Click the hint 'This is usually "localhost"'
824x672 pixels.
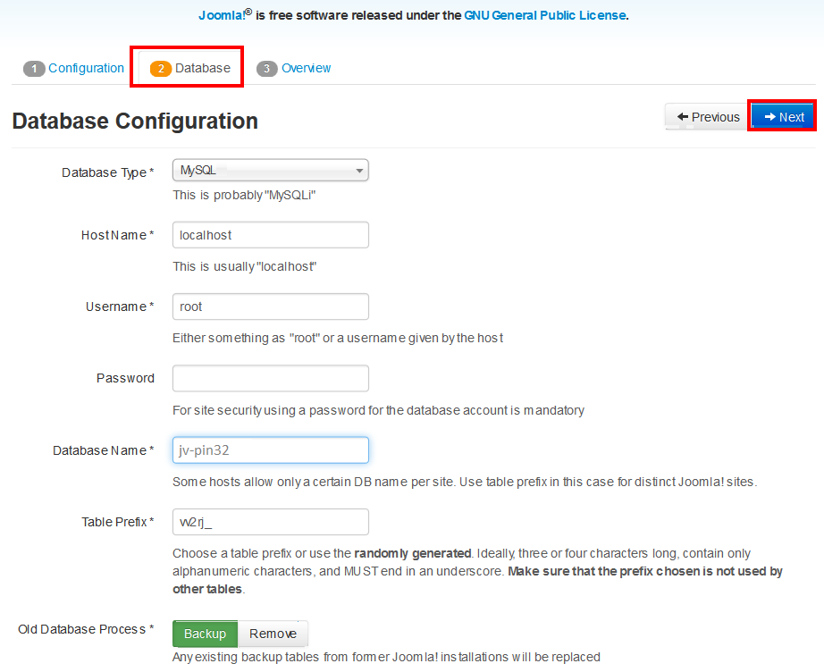tap(245, 267)
